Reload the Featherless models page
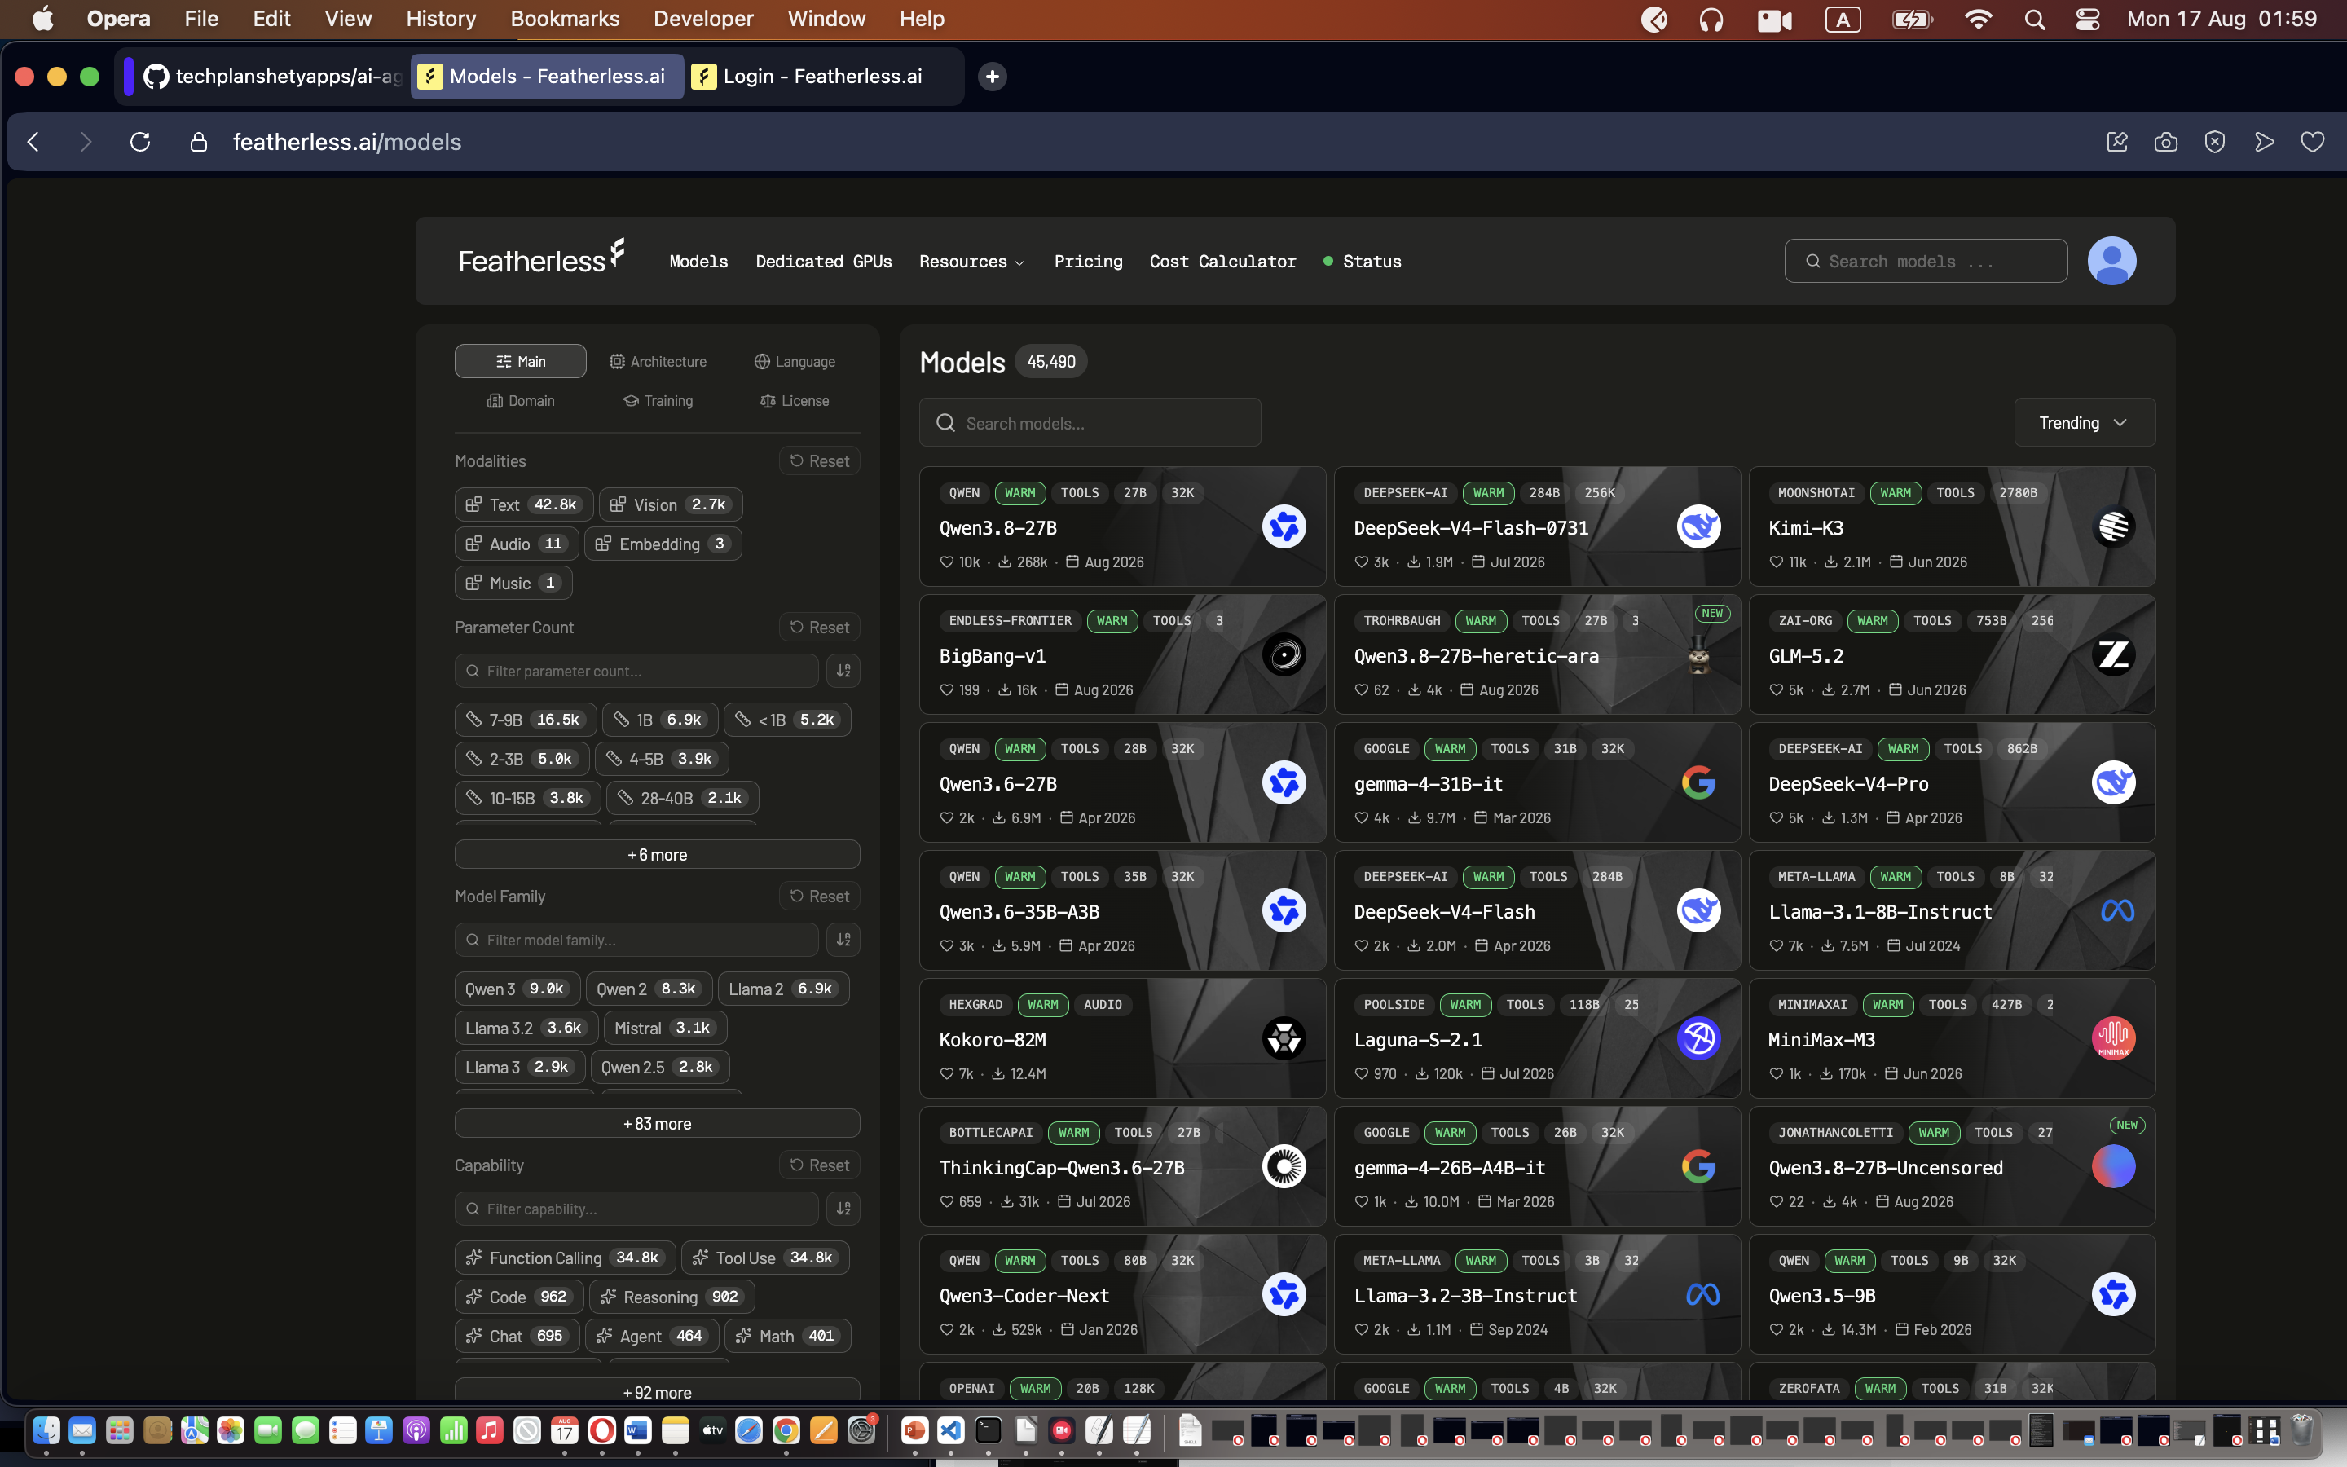2347x1467 pixels. point(139,142)
